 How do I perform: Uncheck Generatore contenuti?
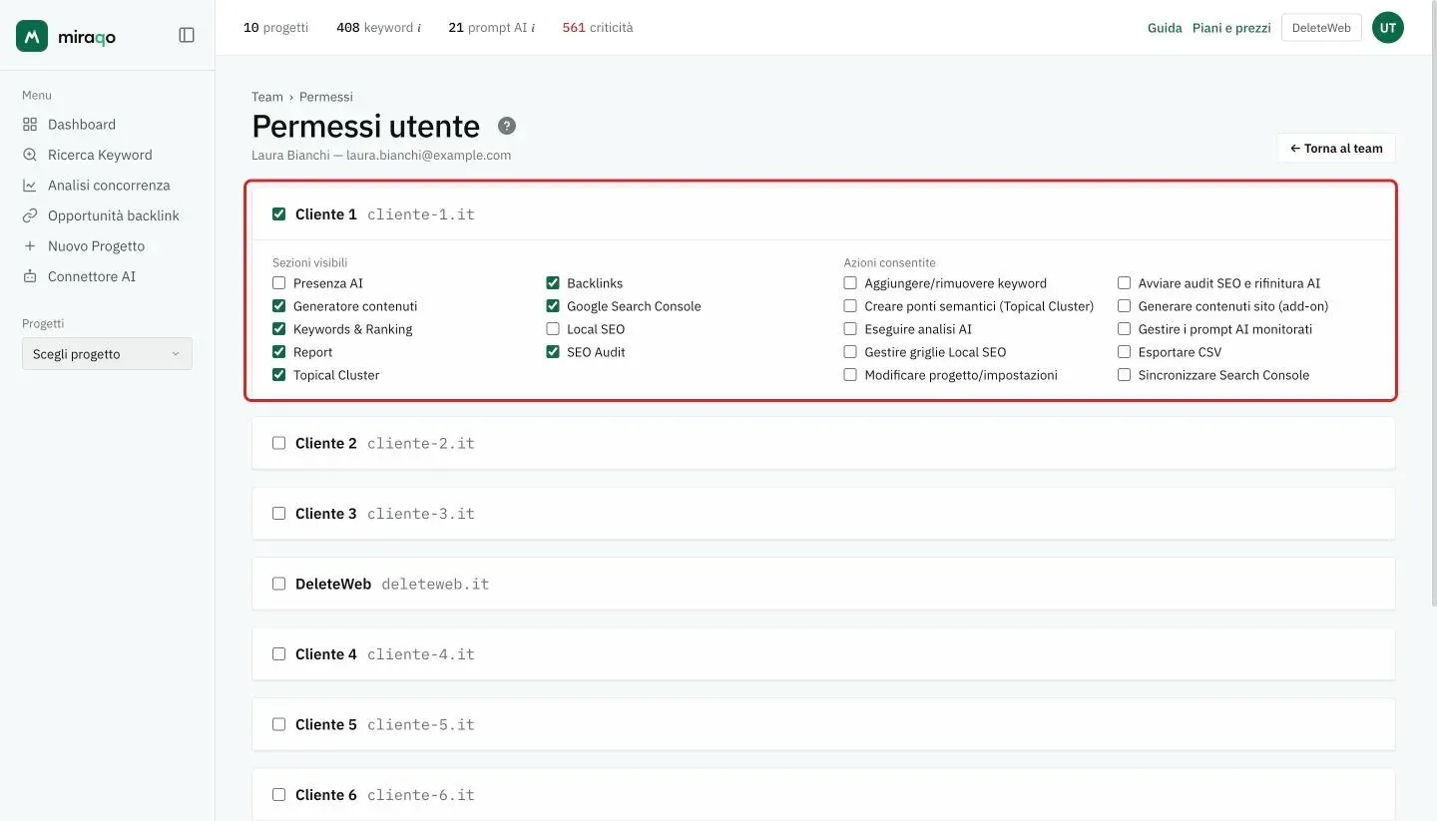[x=279, y=306]
